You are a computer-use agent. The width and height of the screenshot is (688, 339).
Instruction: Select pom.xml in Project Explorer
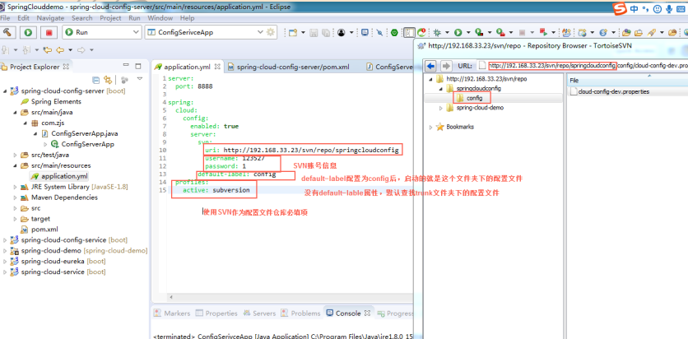pos(40,230)
